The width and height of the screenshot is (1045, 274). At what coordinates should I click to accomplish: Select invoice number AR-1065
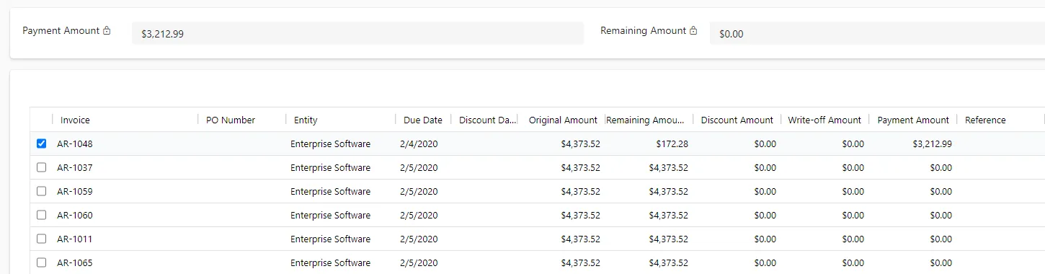click(x=75, y=262)
